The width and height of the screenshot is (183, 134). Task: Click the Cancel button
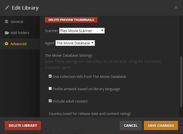click(x=130, y=125)
